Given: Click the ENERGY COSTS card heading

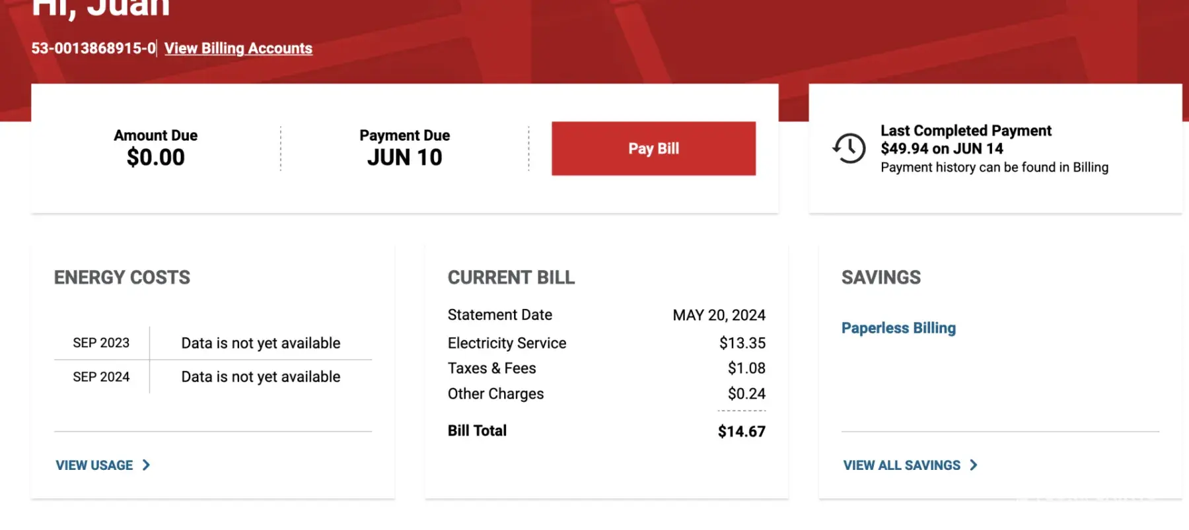Looking at the screenshot, I should (x=122, y=277).
